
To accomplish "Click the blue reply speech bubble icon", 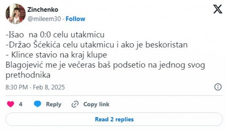I will coord(37,104).
